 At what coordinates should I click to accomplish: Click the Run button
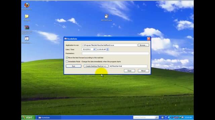pyautogui.click(x=74, y=66)
